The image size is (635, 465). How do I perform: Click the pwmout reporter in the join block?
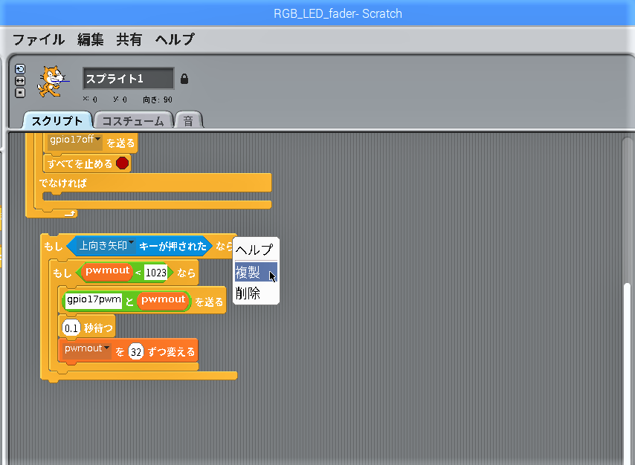click(163, 301)
